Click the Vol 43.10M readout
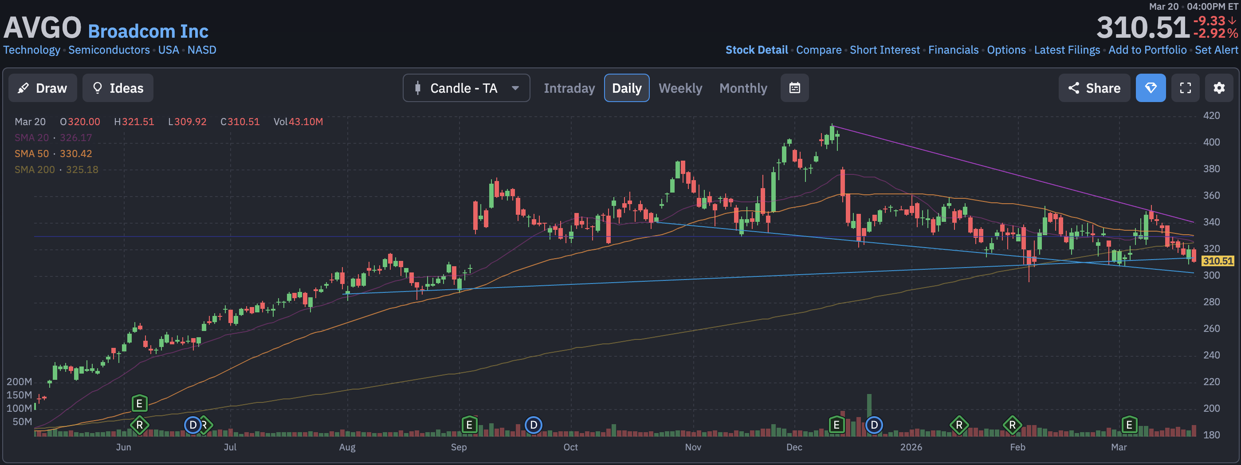This screenshot has height=465, width=1241. (298, 122)
